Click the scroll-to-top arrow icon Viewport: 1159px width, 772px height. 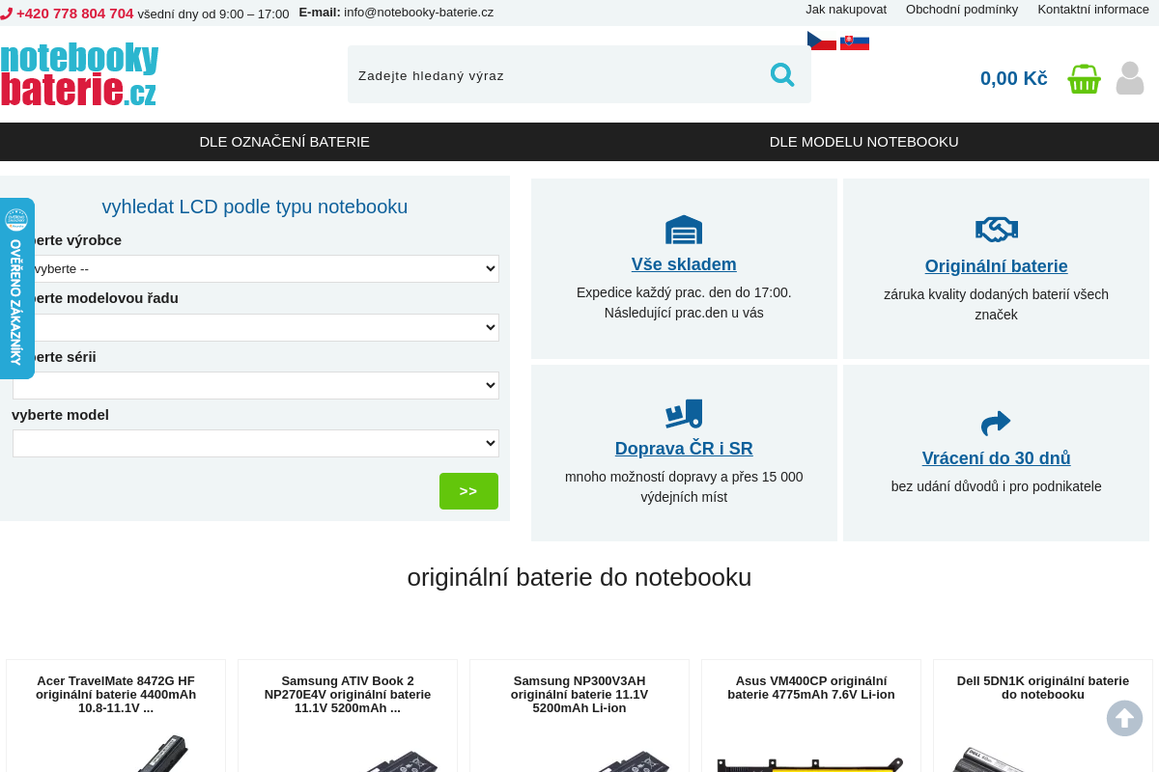click(x=1124, y=718)
